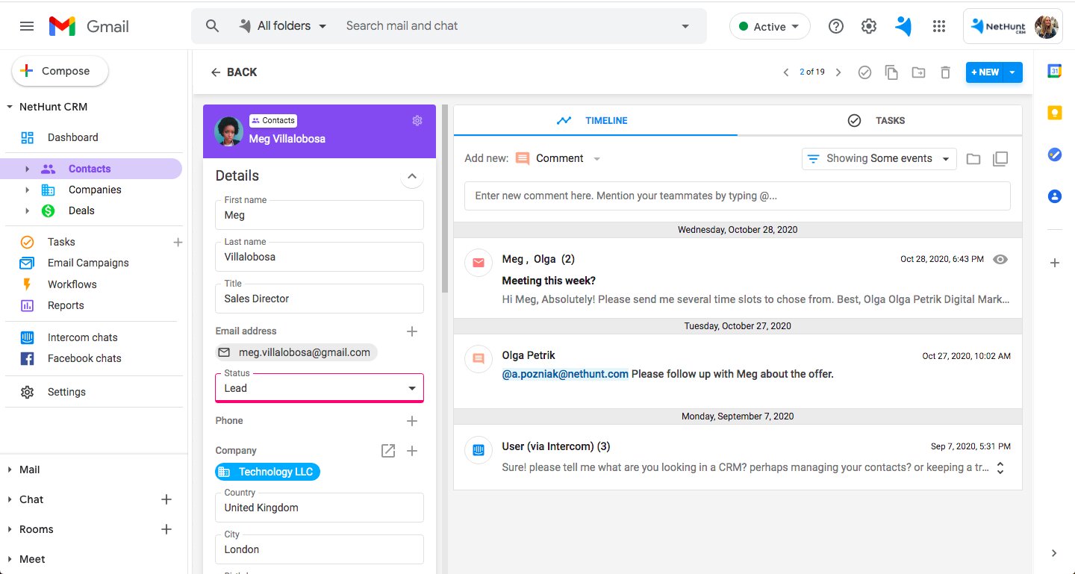Collapse the Details section
The width and height of the screenshot is (1075, 574).
coord(411,177)
